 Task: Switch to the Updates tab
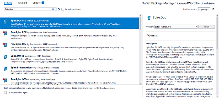[x=37, y=3]
